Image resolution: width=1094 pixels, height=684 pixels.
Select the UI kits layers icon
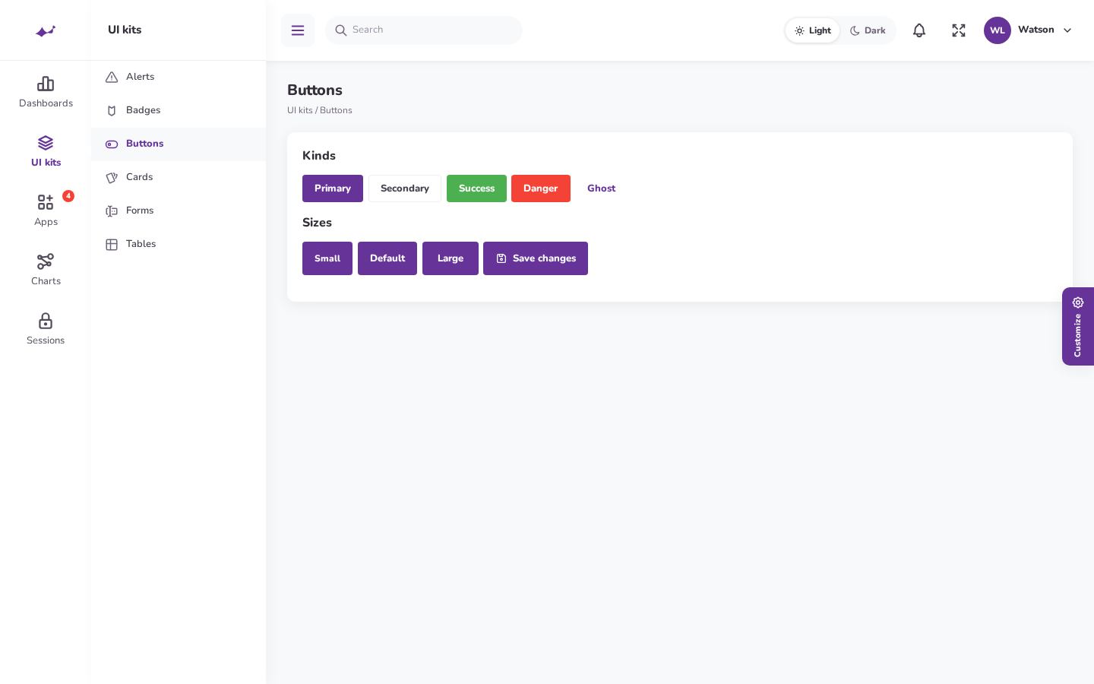click(x=46, y=143)
